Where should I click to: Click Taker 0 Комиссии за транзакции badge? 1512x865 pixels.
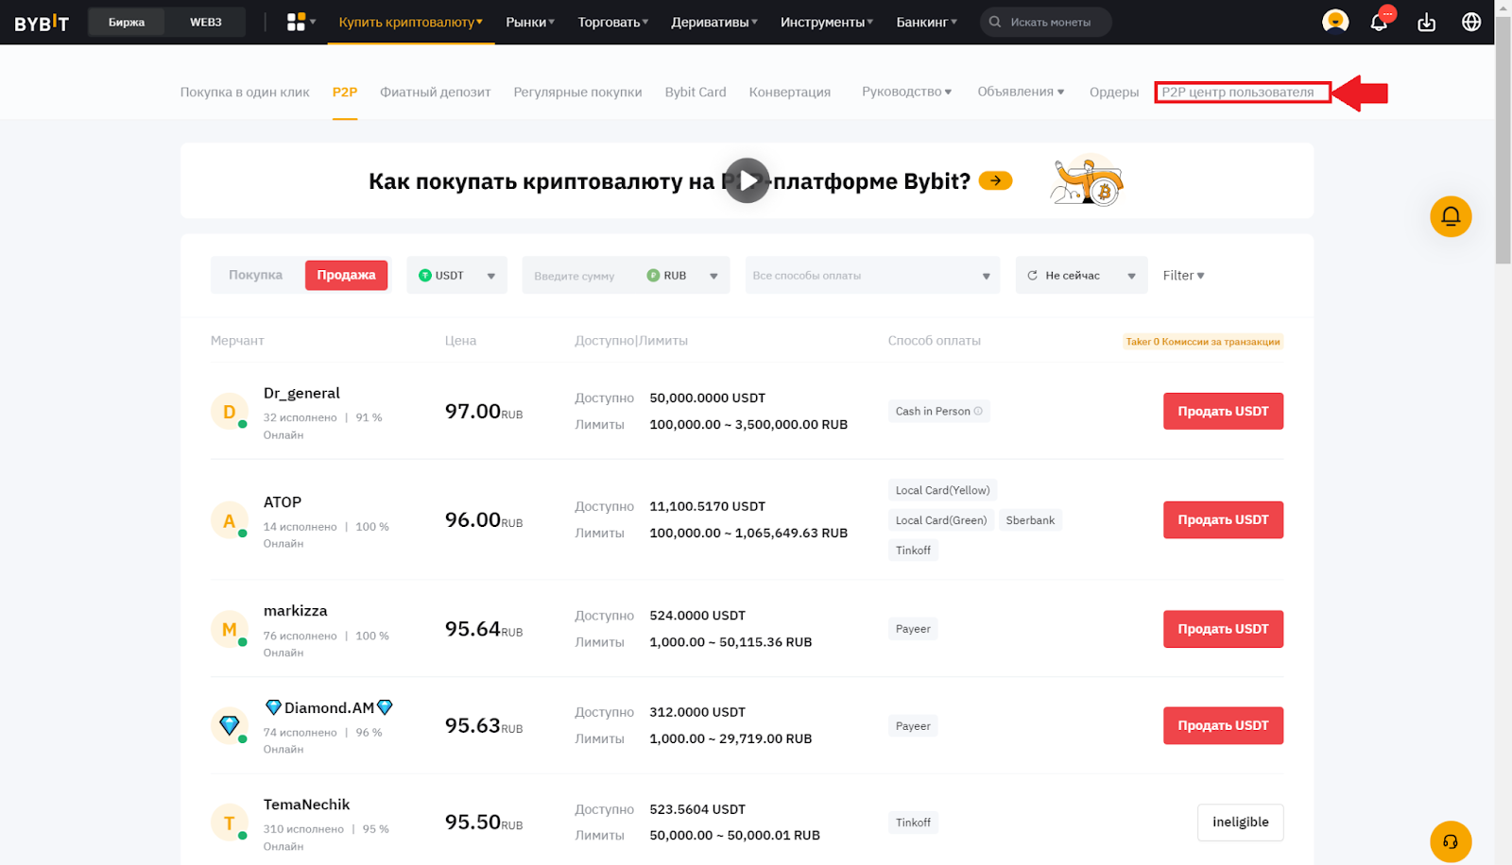pyautogui.click(x=1203, y=341)
